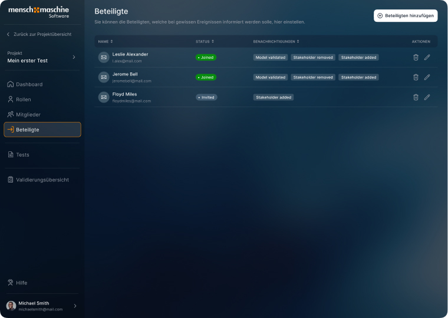Edit Leslie Alexander with pencil icon
Image resolution: width=448 pixels, height=318 pixels.
point(427,57)
